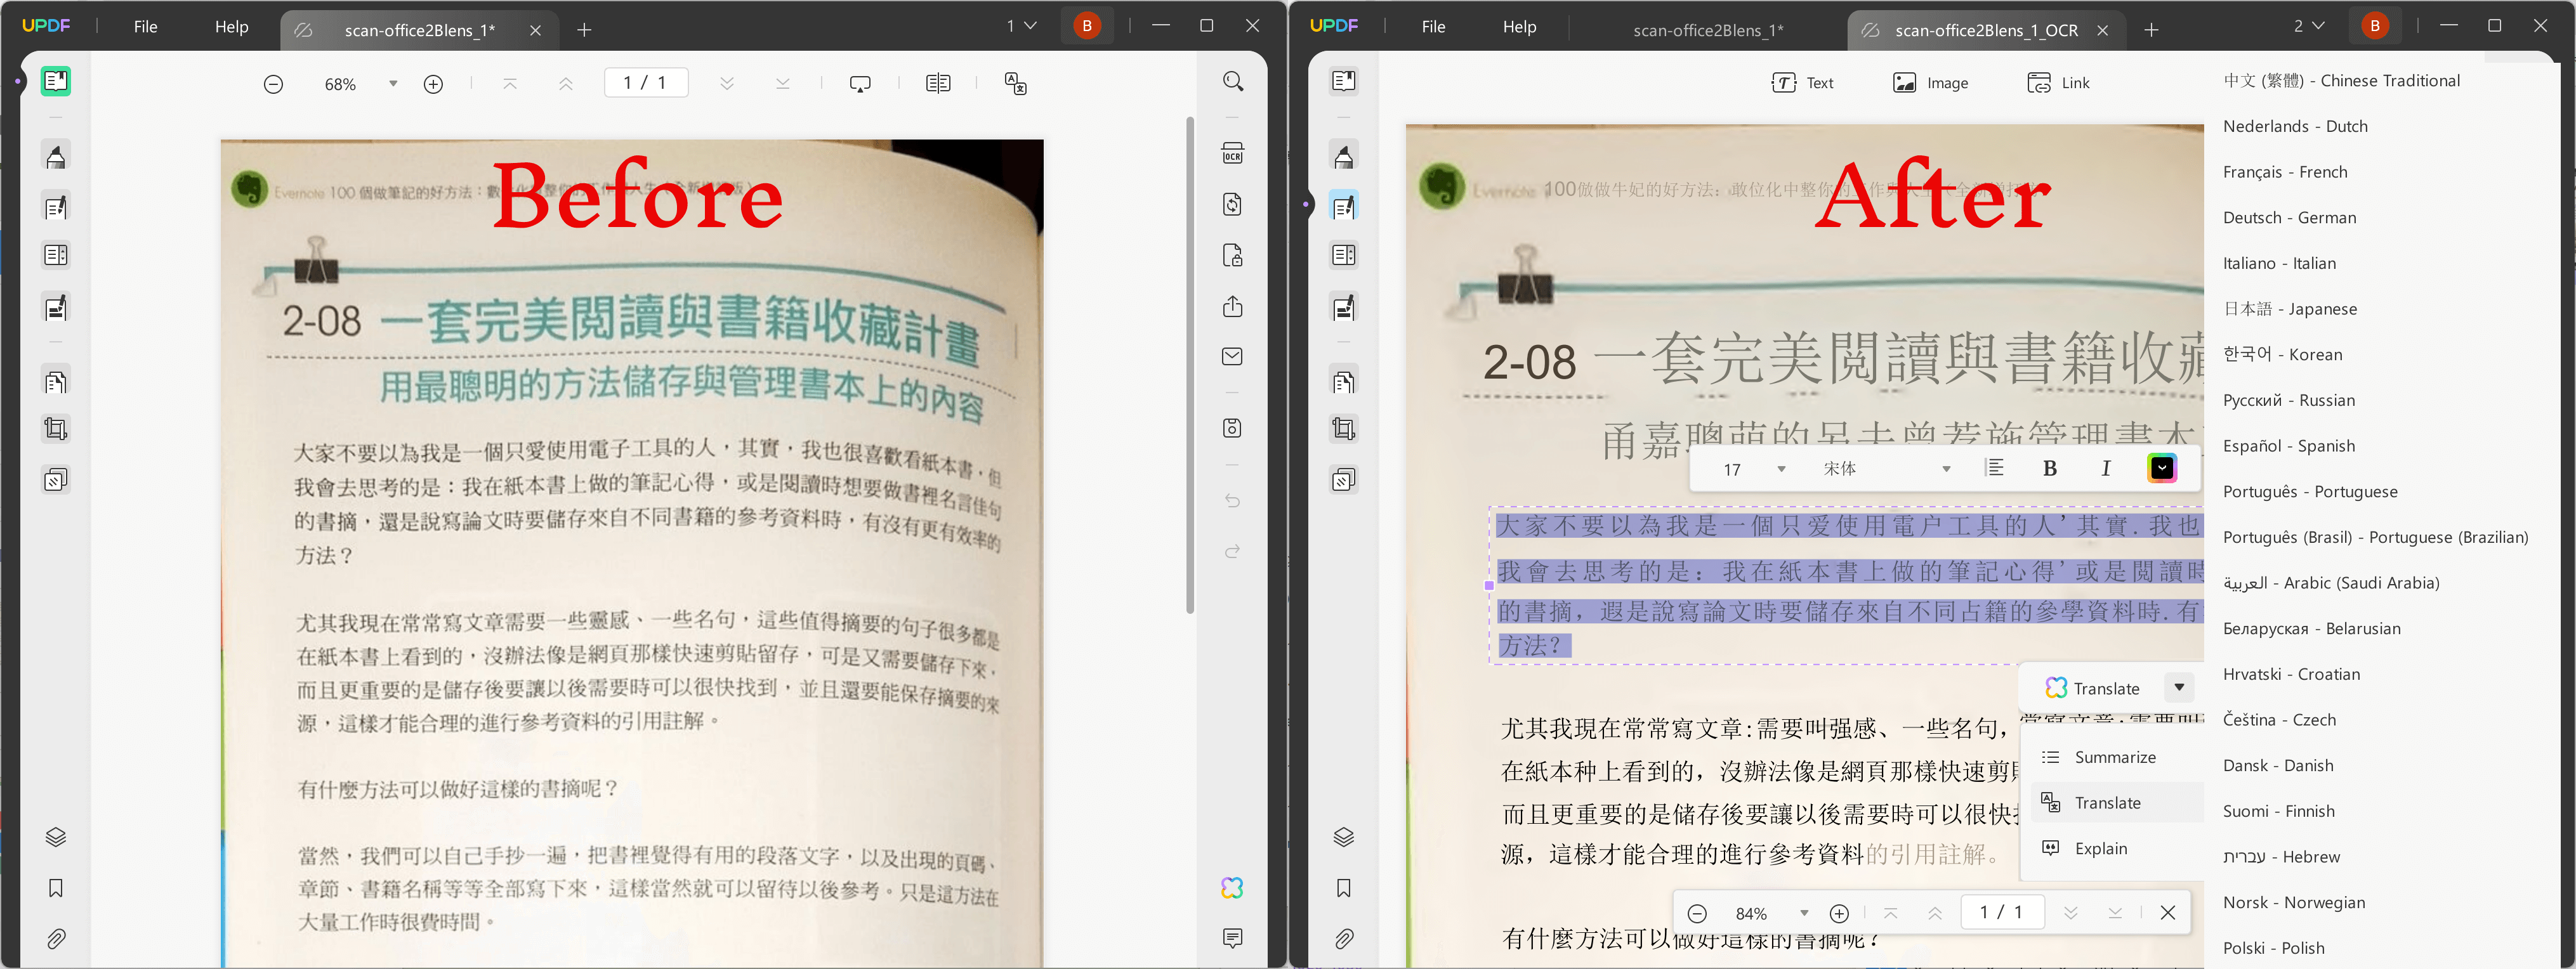Click the Save icon in the right sidebar
The width and height of the screenshot is (2576, 969).
point(1233,427)
